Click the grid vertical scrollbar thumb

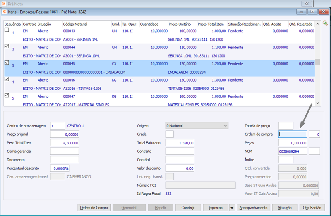(317, 62)
